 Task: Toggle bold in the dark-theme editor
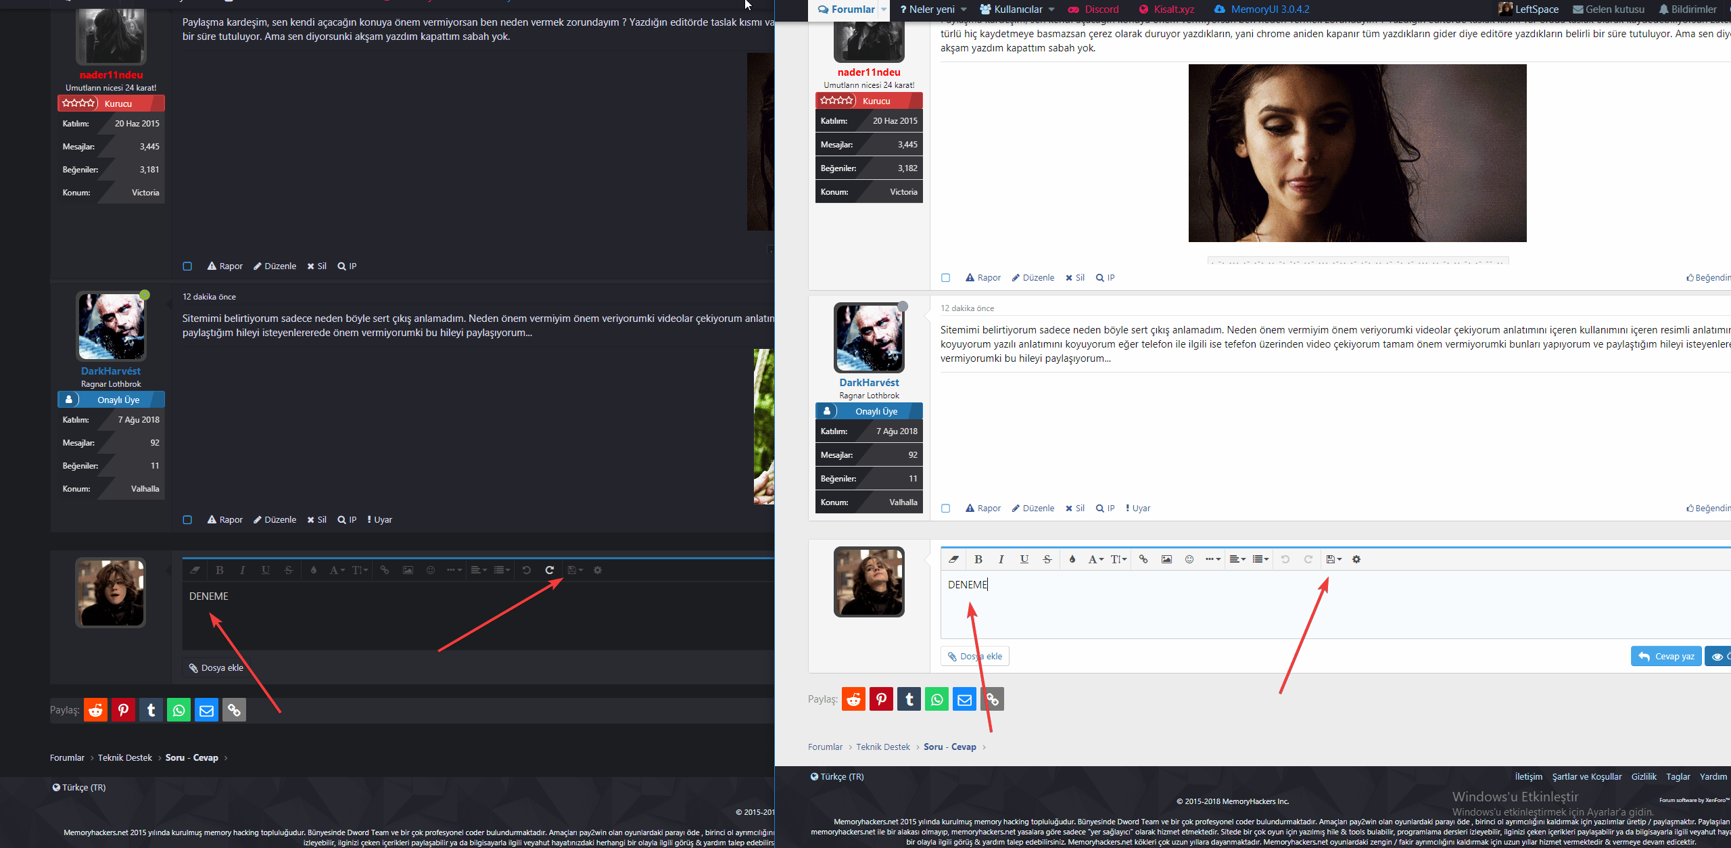220,570
